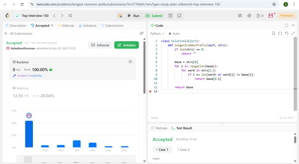Open the Python language dropdown
Viewport: 299px width, 164px height.
pos(157,34)
